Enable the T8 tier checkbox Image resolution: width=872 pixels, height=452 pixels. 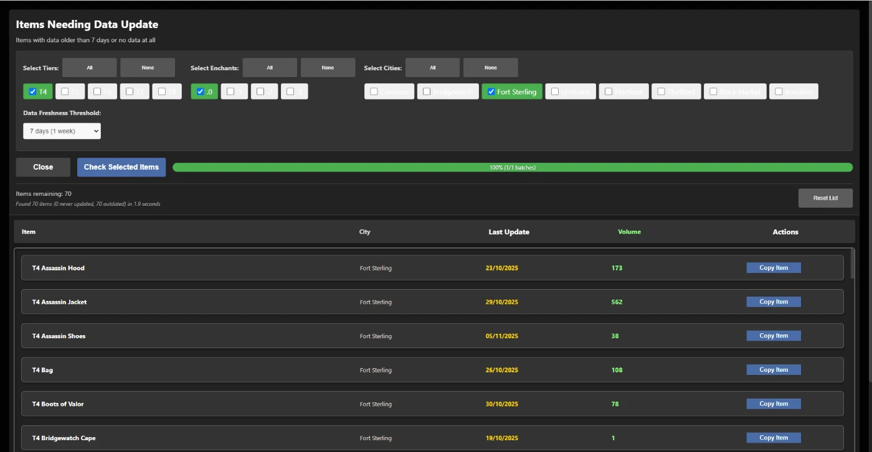(162, 92)
